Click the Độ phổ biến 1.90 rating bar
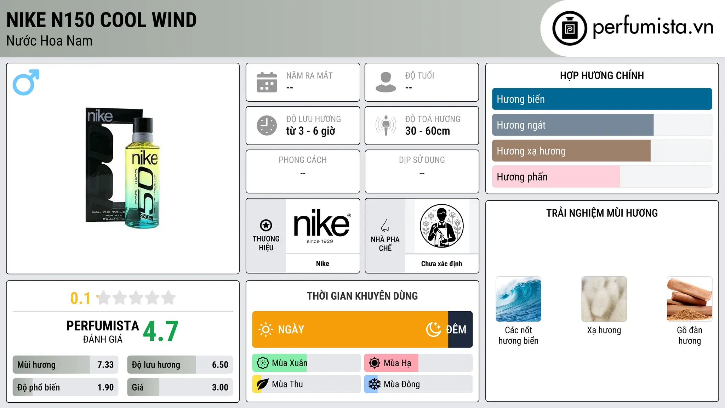Screen dimensions: 725x408 click(65, 387)
